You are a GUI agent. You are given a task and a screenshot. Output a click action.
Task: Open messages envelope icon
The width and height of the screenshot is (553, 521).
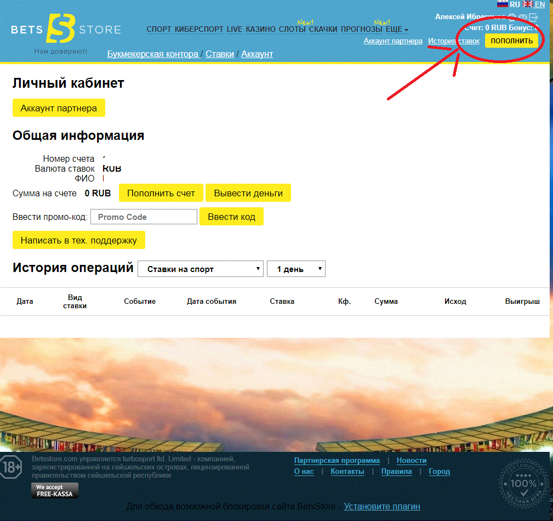point(523,16)
